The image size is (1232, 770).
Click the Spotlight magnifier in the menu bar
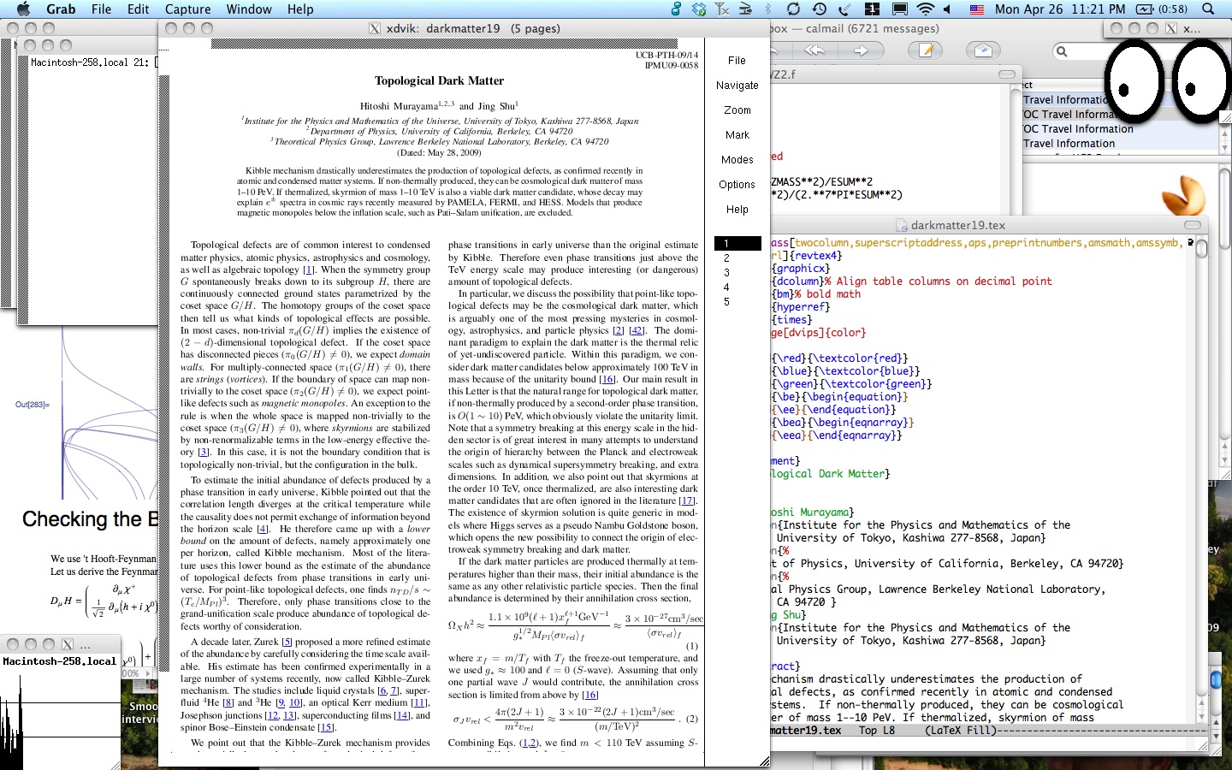1208,9
